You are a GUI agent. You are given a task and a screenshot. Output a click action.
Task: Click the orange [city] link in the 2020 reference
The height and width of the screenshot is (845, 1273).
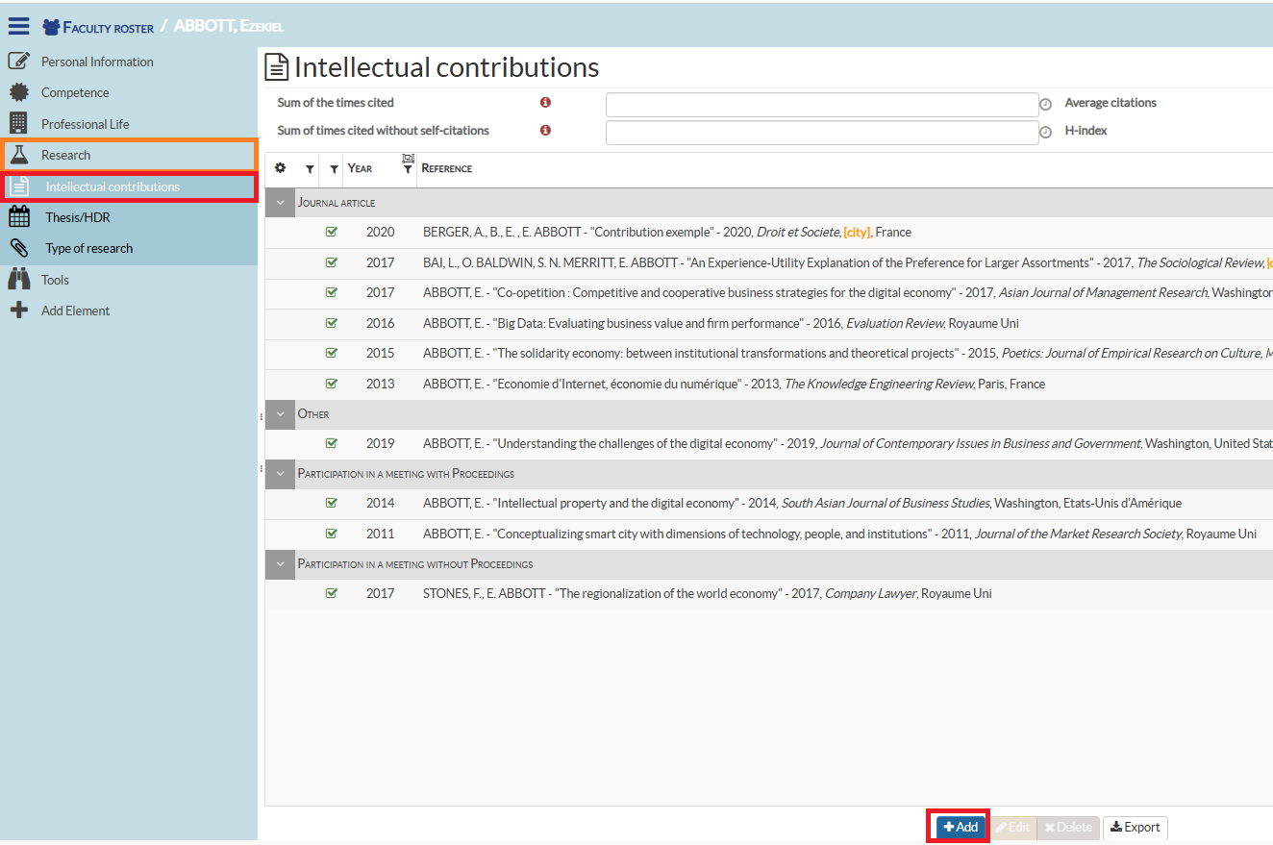coord(857,232)
